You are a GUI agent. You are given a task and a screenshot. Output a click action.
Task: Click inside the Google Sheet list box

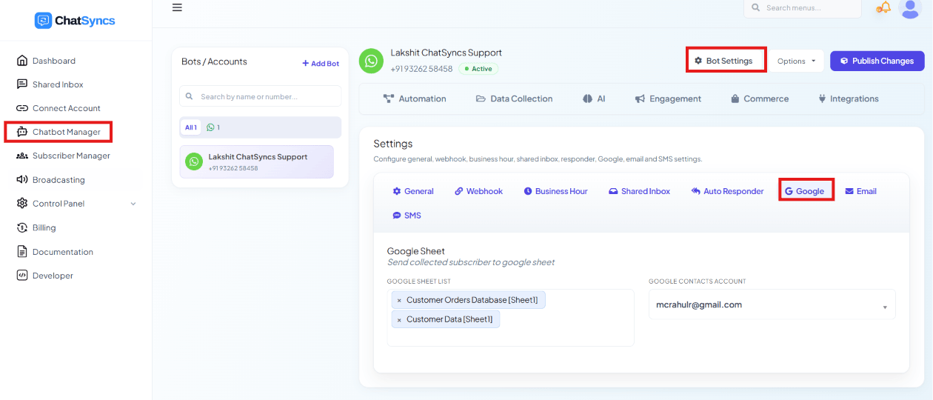[x=511, y=318]
